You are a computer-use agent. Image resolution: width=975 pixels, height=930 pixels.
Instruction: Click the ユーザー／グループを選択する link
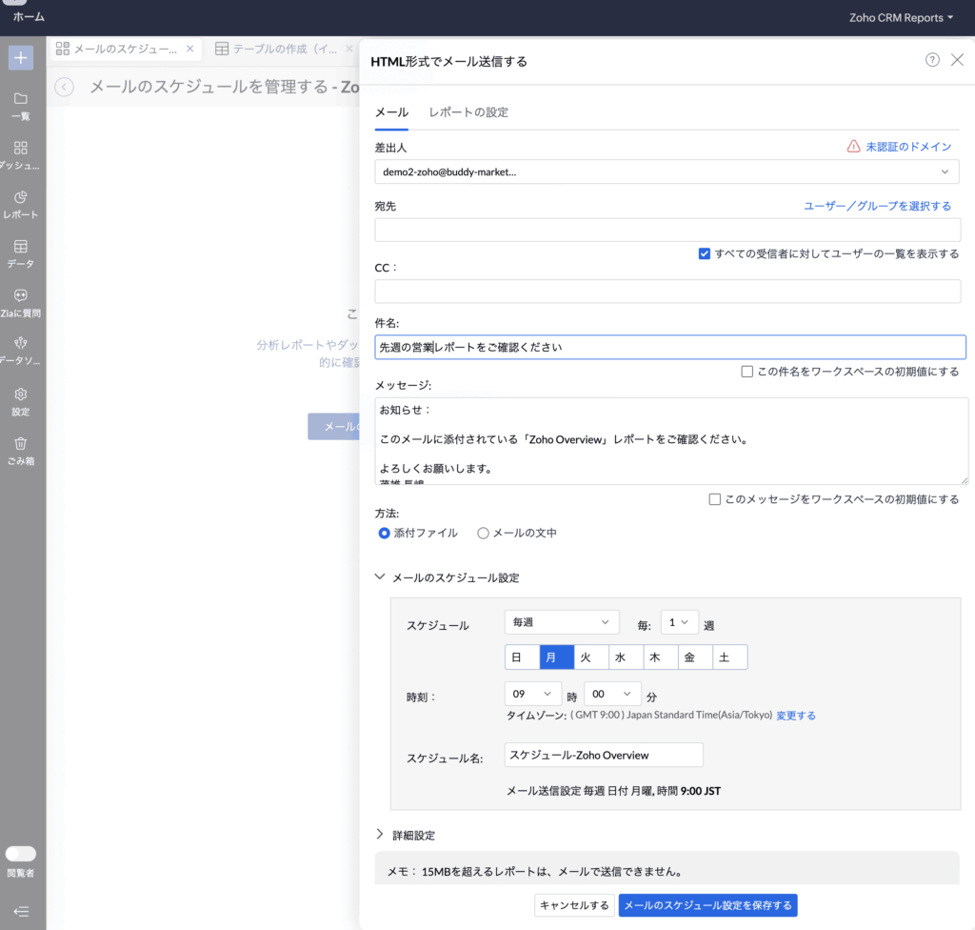pos(877,206)
